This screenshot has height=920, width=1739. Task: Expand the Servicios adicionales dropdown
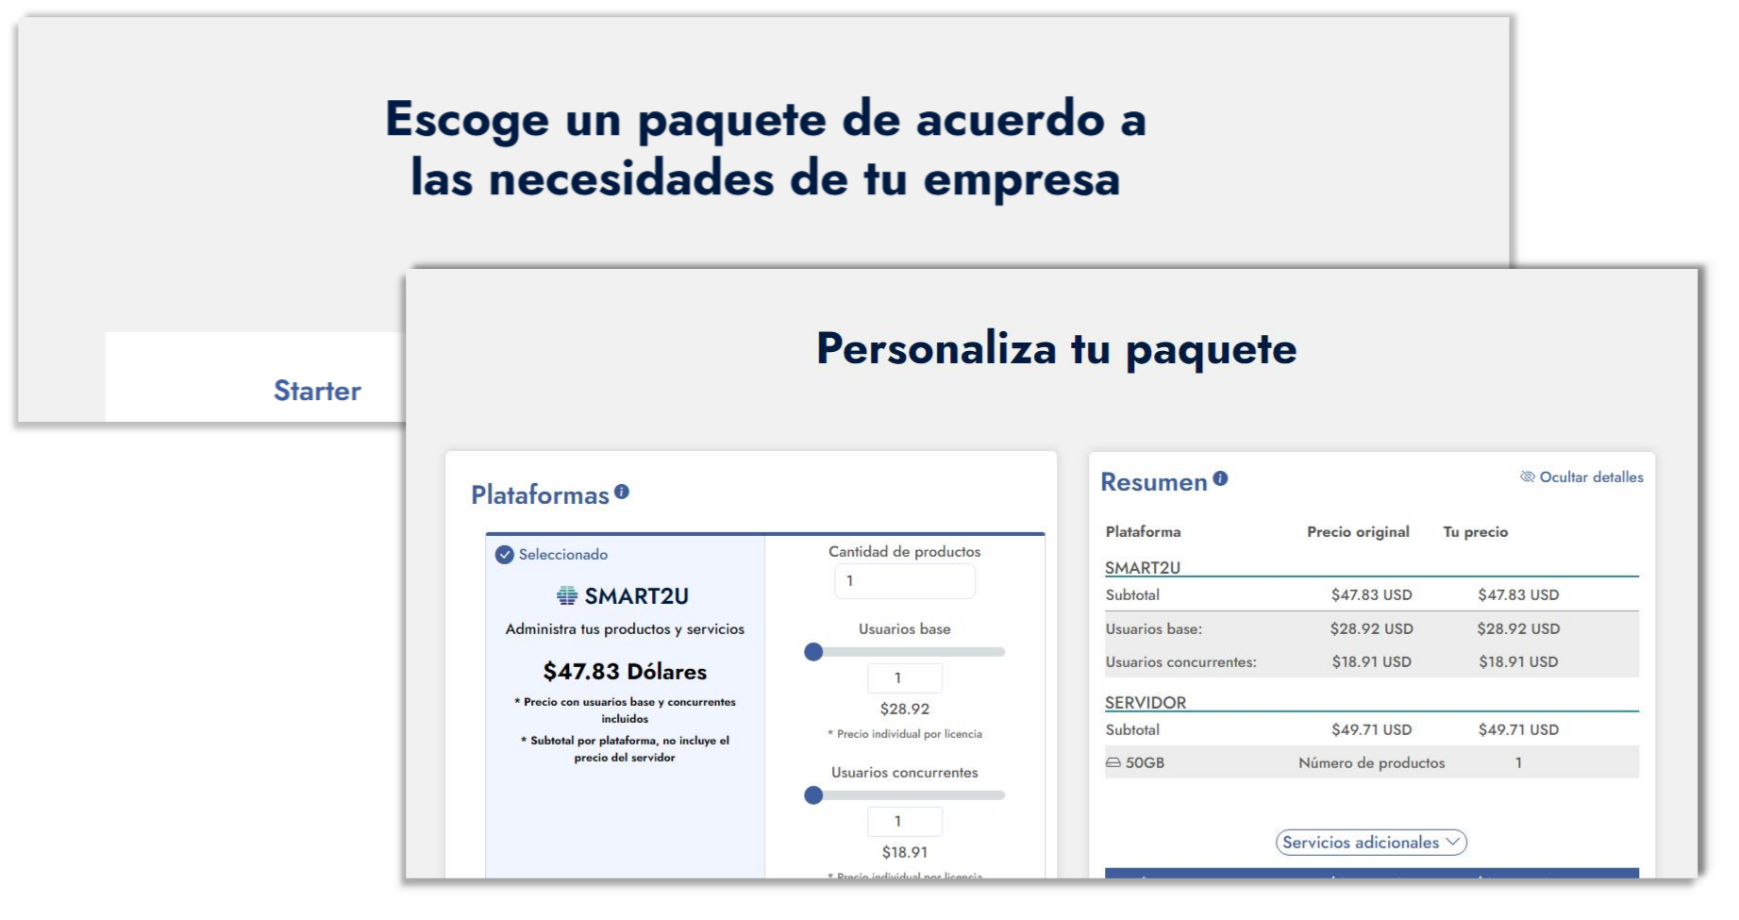click(x=1371, y=843)
